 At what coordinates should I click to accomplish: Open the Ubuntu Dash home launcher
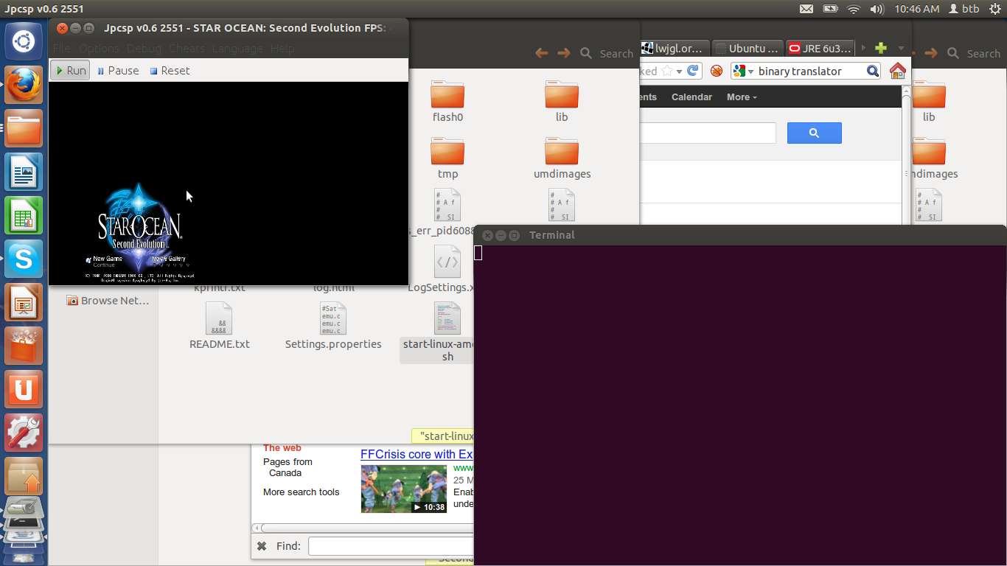24,41
